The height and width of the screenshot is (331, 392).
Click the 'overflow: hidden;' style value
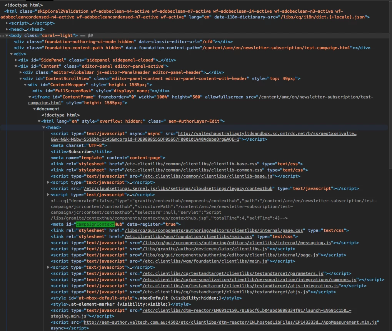point(121,121)
